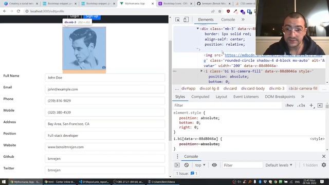Open the 1 Issue badge

pyautogui.click(x=187, y=174)
